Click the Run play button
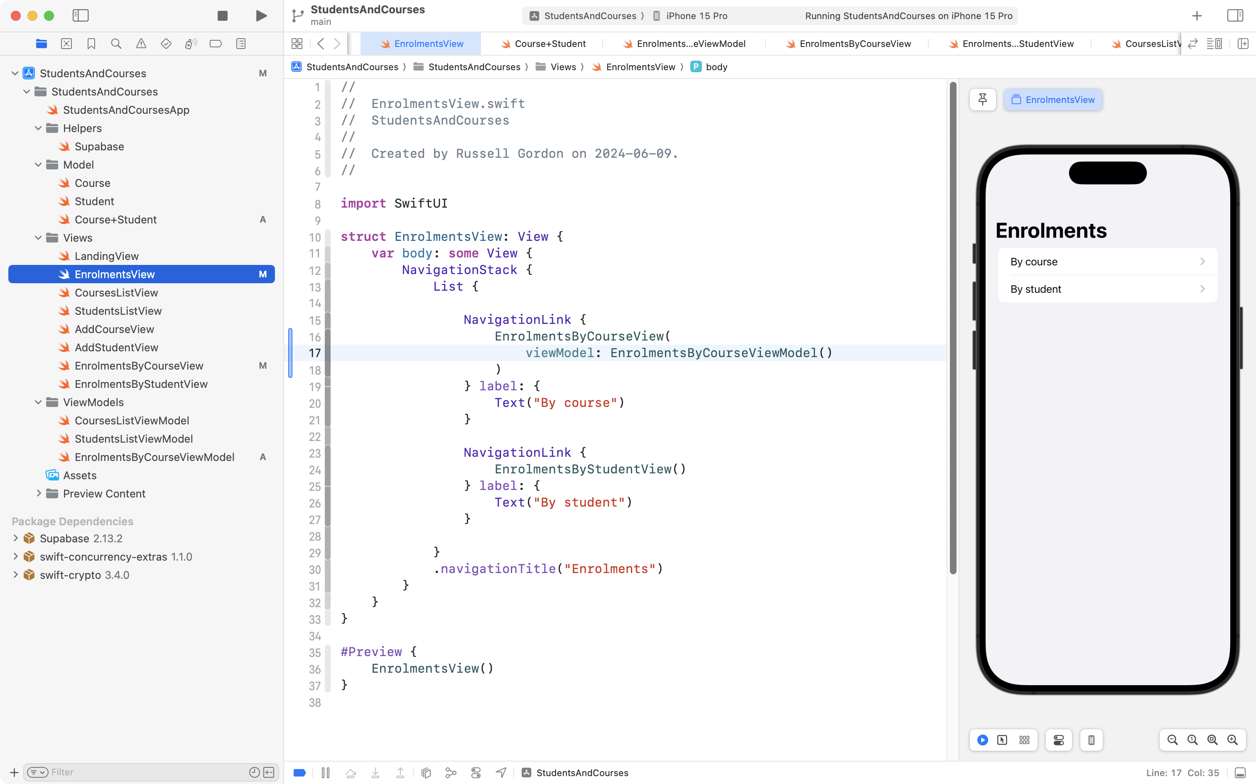Viewport: 1256px width, 784px height. tap(261, 15)
